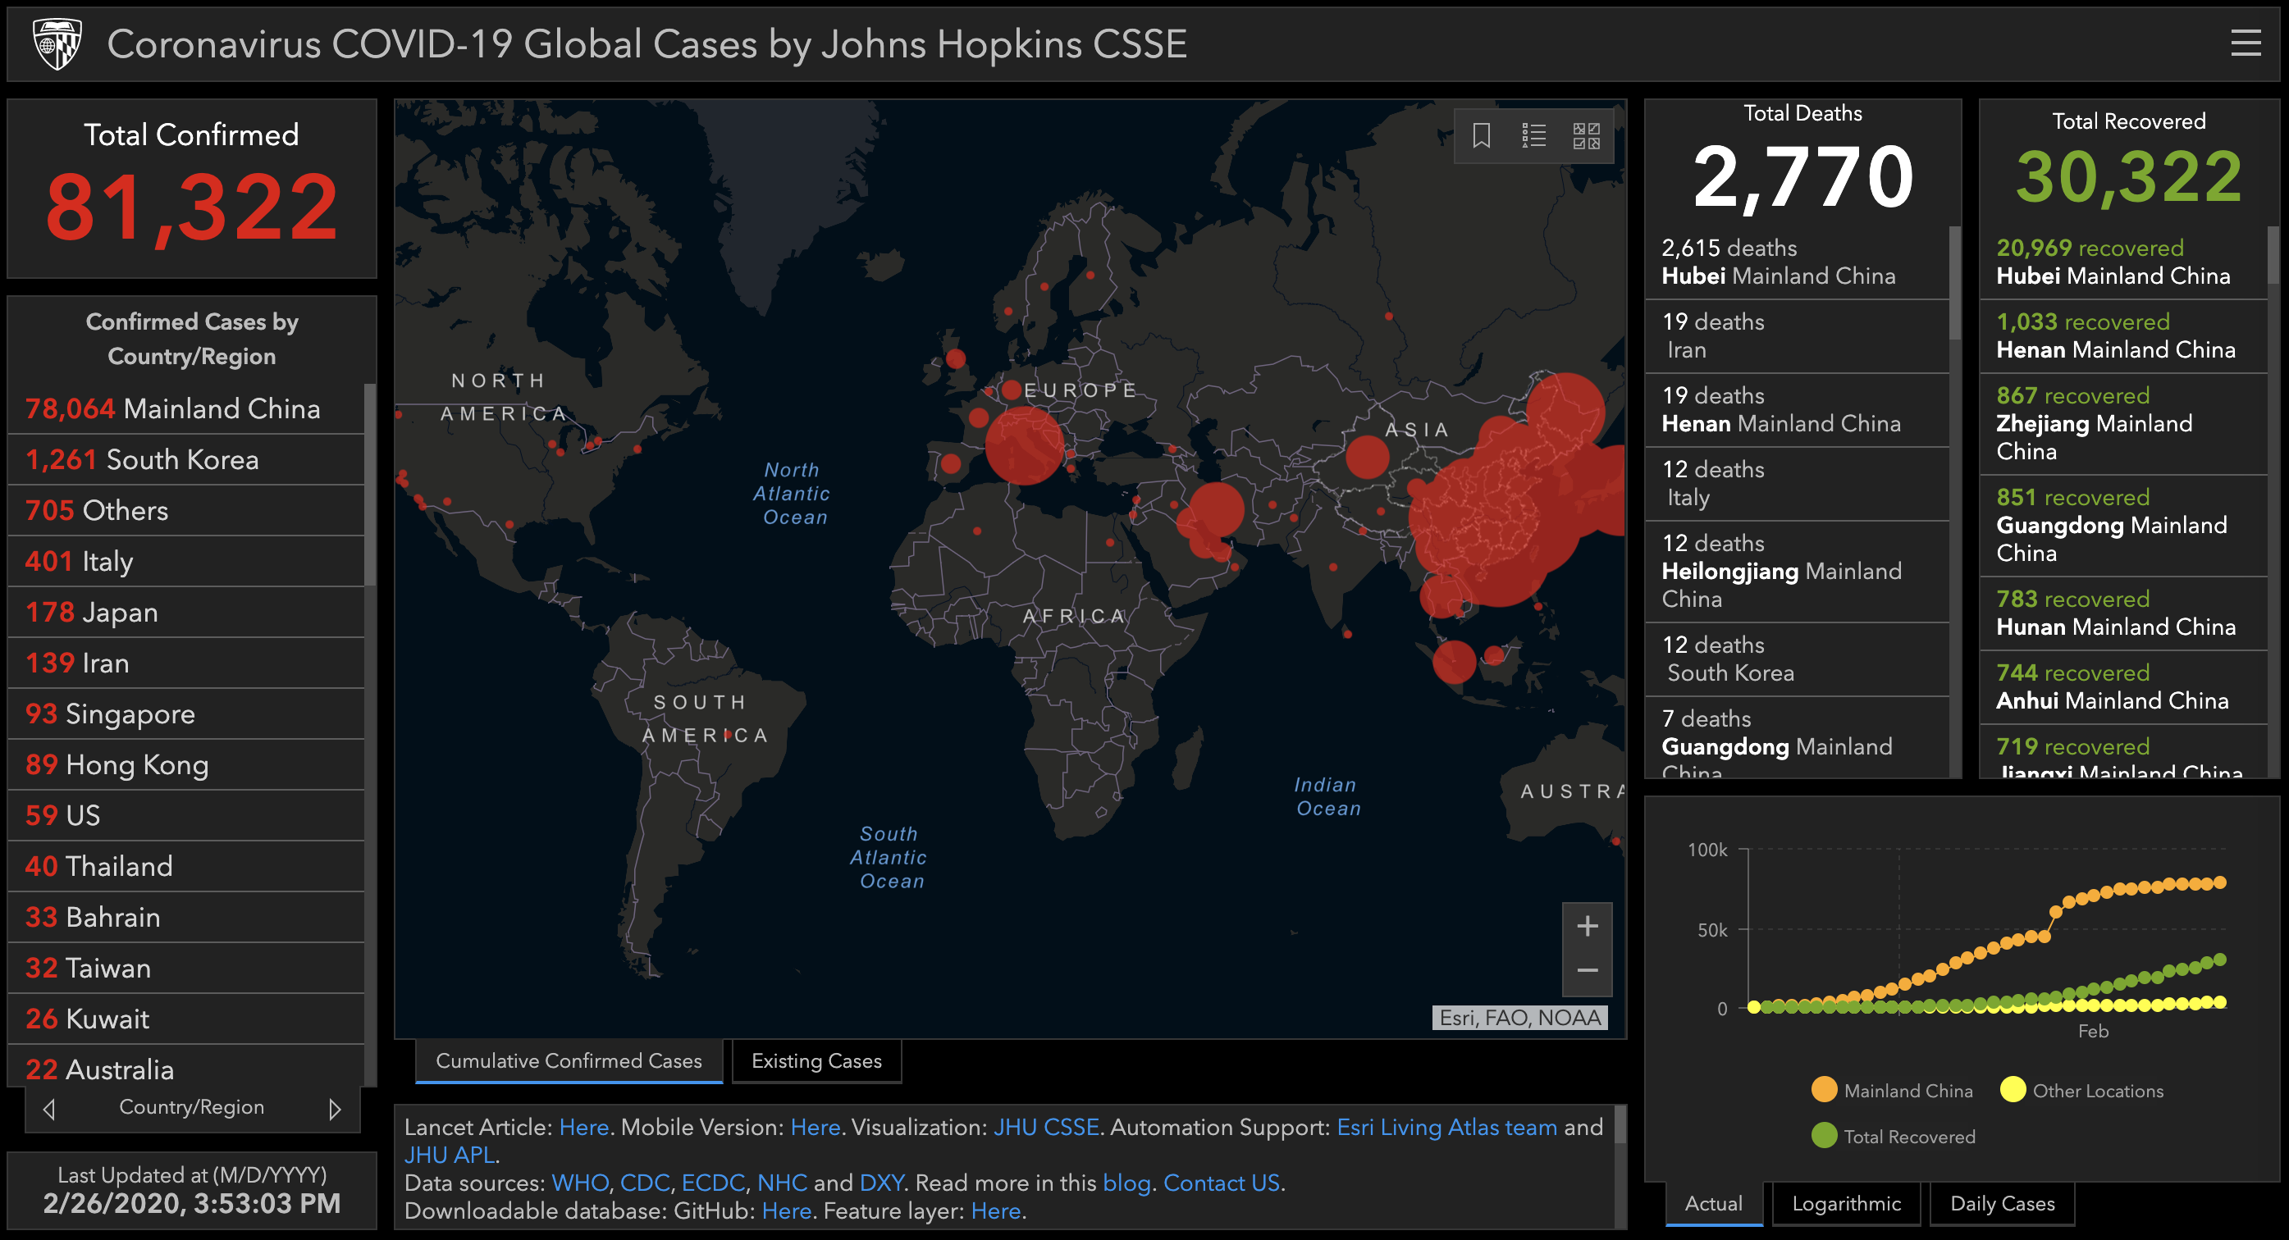Go to next Country/Region list view
Screen dimensions: 2289x1240
point(334,1110)
